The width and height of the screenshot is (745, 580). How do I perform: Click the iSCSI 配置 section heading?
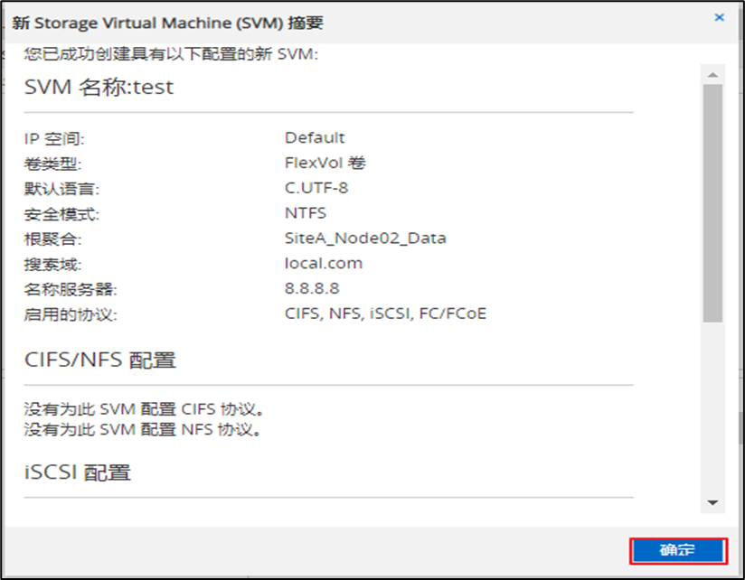pyautogui.click(x=78, y=472)
